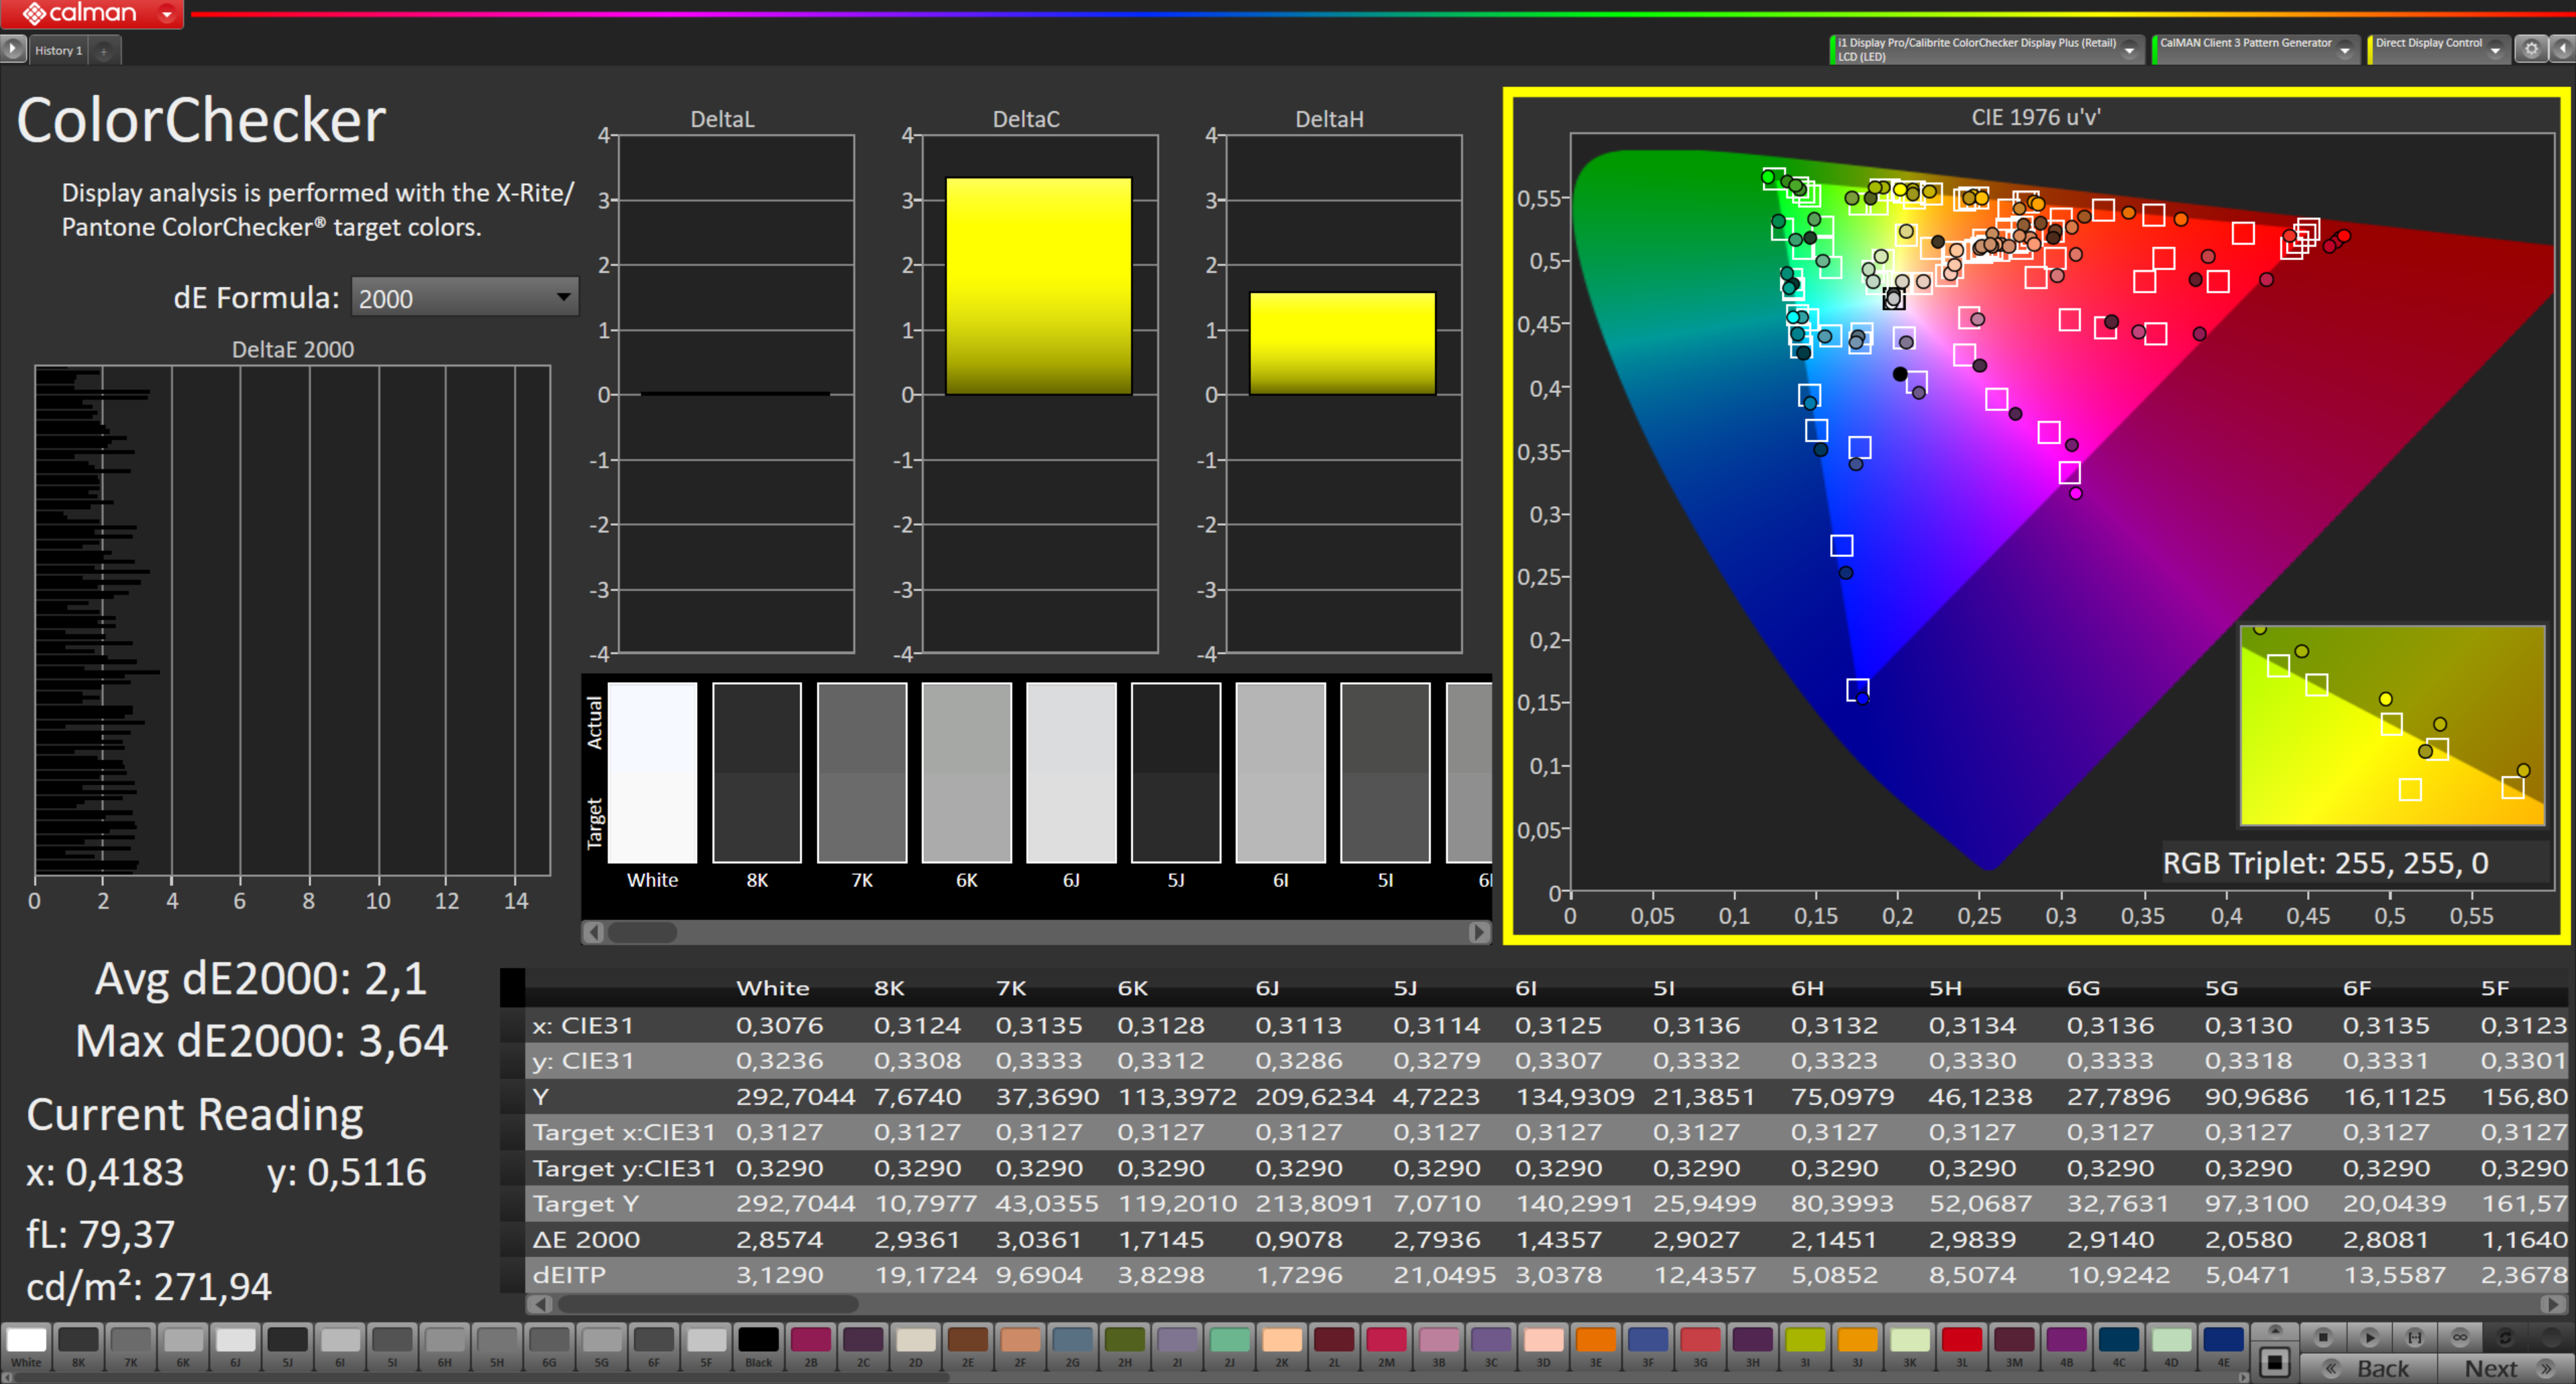Stop the measurement with the Stop icon
Image resolution: width=2576 pixels, height=1384 pixels.
2324,1337
